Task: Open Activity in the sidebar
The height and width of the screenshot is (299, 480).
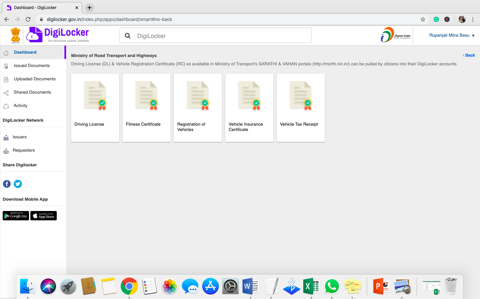Action: [x=20, y=106]
